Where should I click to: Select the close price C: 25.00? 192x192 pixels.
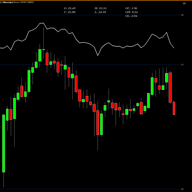point(70,12)
